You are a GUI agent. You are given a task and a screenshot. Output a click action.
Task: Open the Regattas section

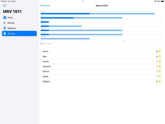tap(19, 28)
